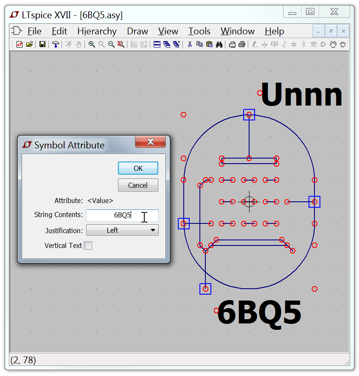Click the Control Panel hammer icon
This screenshot has height=376, width=359.
click(55, 44)
